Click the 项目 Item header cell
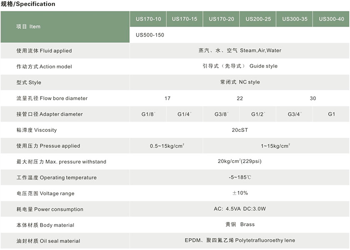The width and height of the screenshot is (350, 250). click(28, 27)
